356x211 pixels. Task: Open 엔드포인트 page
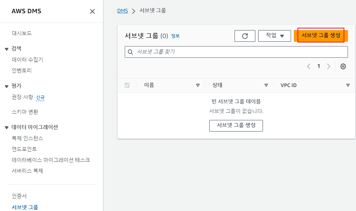click(x=24, y=149)
